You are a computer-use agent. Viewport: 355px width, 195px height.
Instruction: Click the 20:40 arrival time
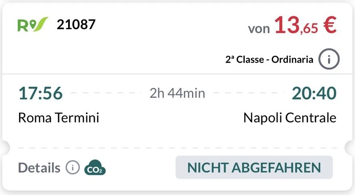(314, 93)
